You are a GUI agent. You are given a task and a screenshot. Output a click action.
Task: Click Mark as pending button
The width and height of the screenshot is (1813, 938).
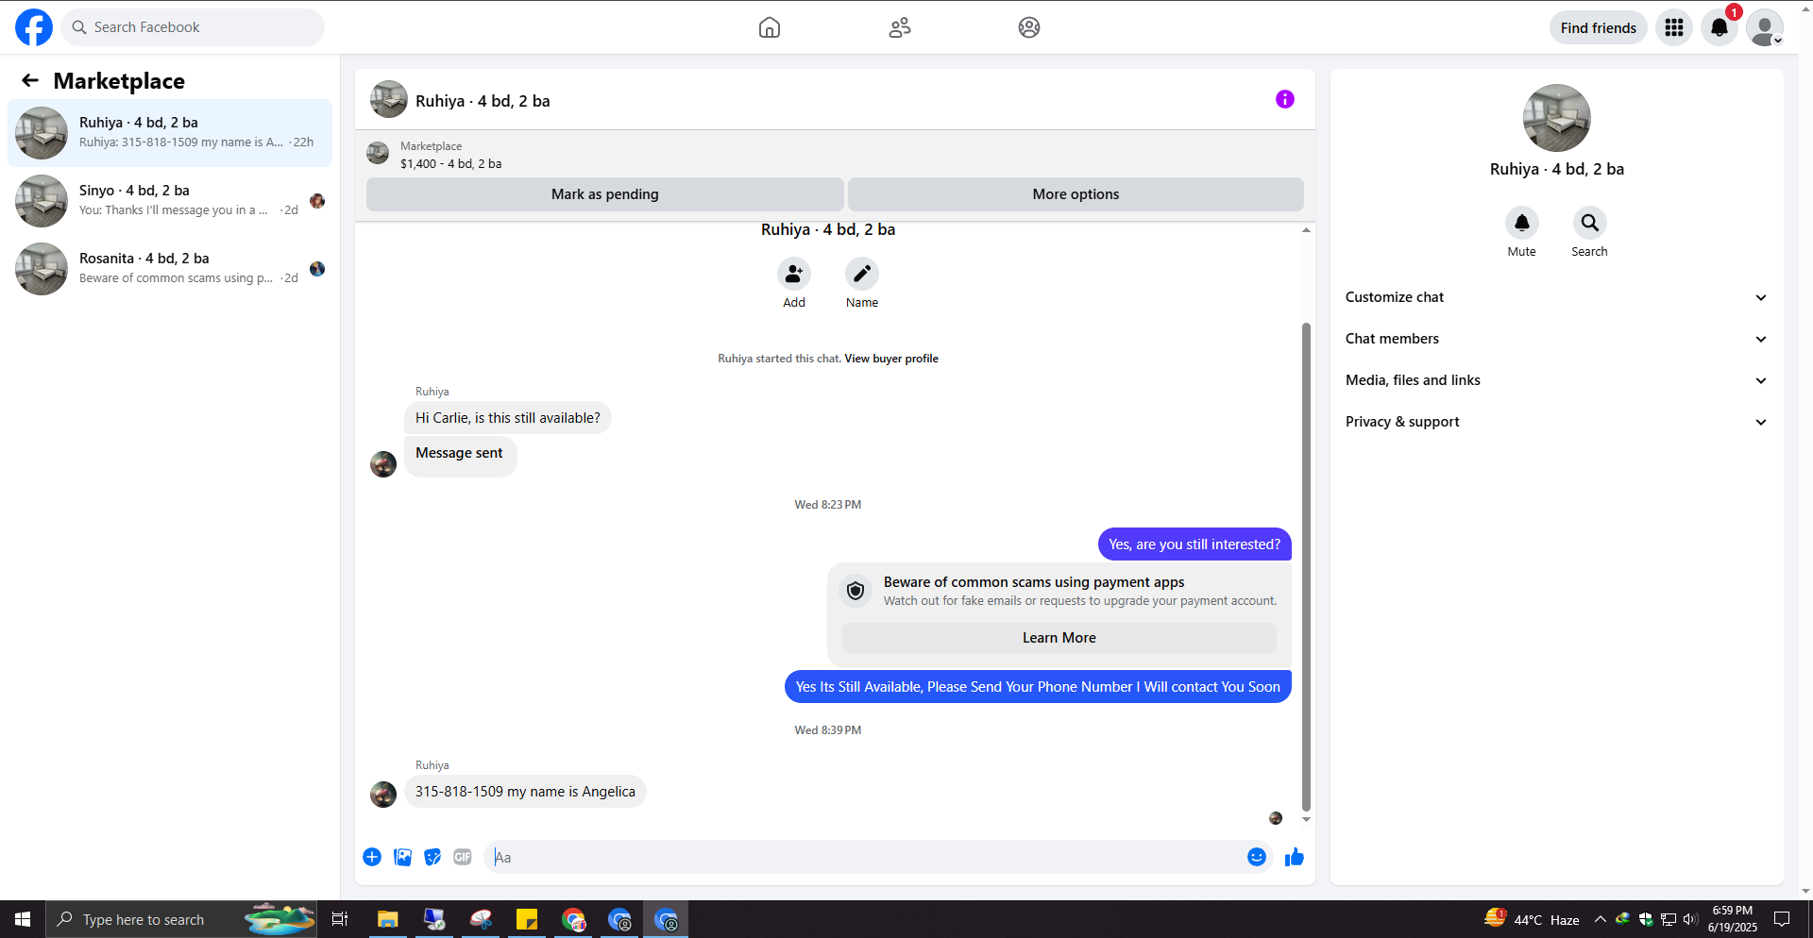[x=605, y=194]
